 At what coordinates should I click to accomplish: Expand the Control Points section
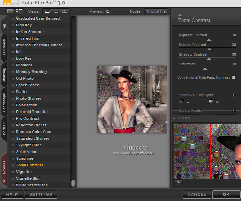pos(234,110)
